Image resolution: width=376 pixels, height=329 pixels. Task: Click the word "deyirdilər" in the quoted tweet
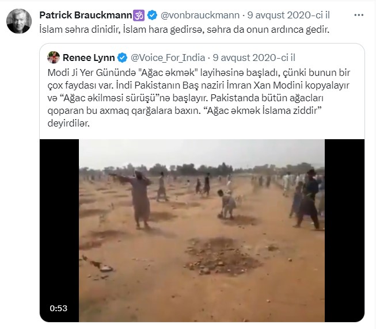pyautogui.click(x=69, y=123)
